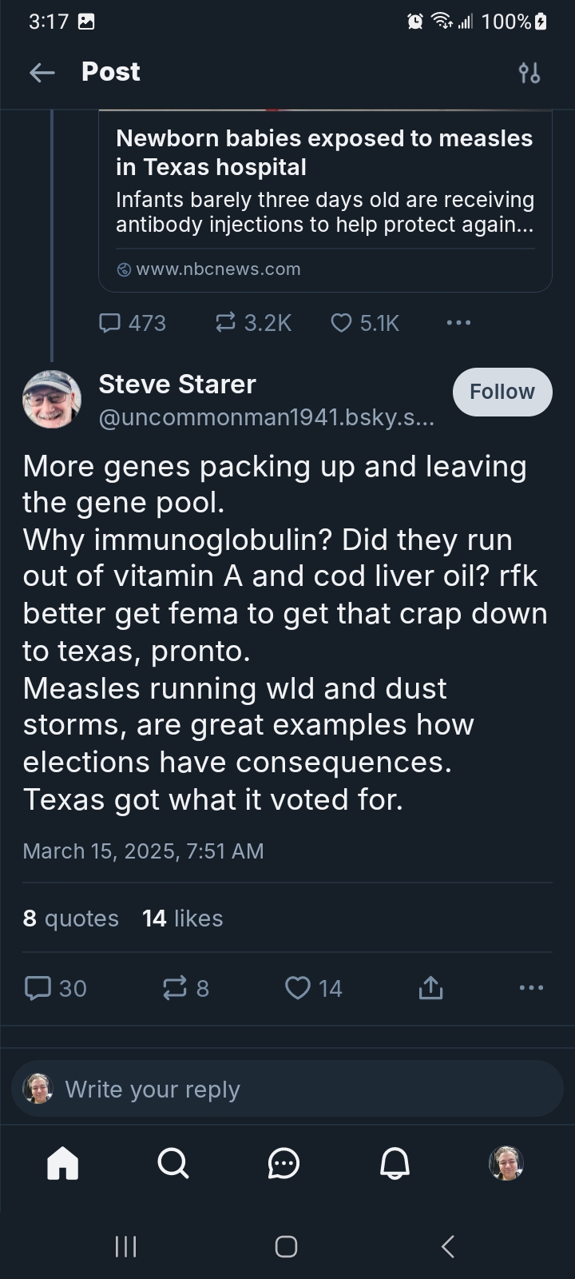
Task: Like the parent post with 5.1K likes
Action: tap(341, 323)
